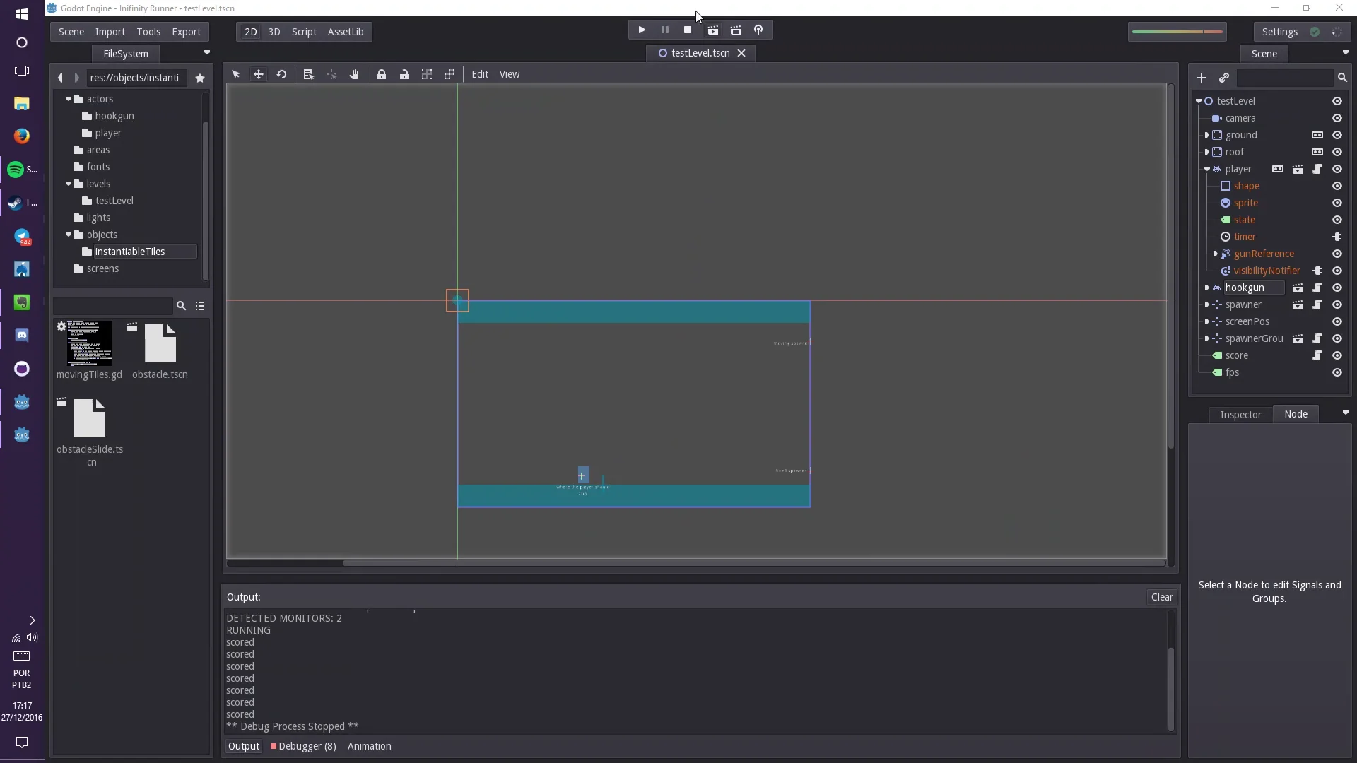Click the scene tree search magnifier
Image resolution: width=1357 pixels, height=763 pixels.
(1342, 78)
